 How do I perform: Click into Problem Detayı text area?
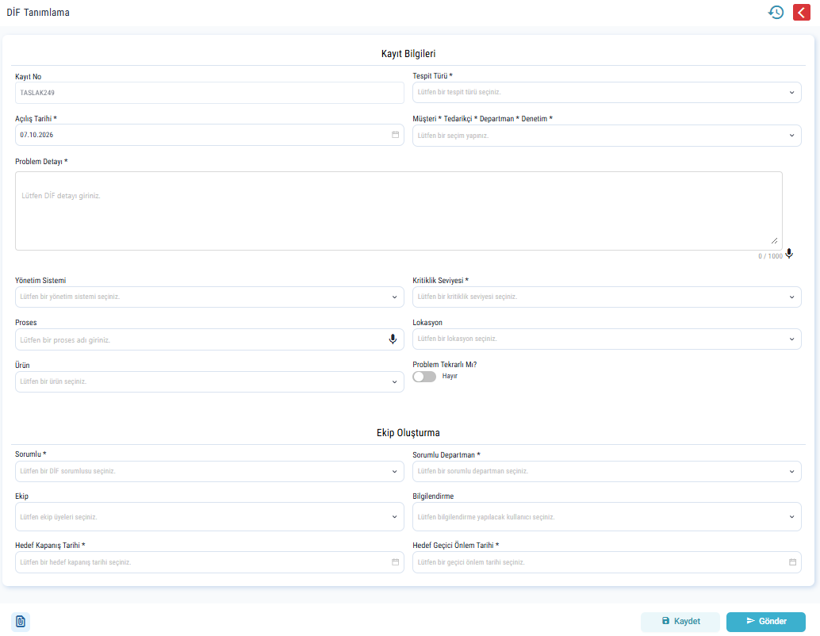(x=399, y=211)
